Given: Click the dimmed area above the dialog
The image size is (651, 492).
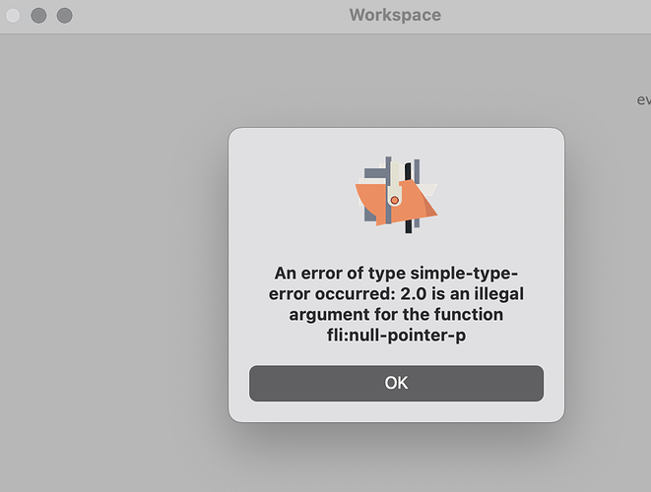Looking at the screenshot, I should click(x=396, y=79).
